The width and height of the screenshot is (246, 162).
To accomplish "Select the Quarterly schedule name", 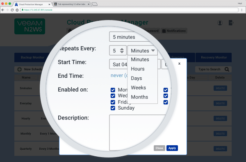I will [26, 148].
